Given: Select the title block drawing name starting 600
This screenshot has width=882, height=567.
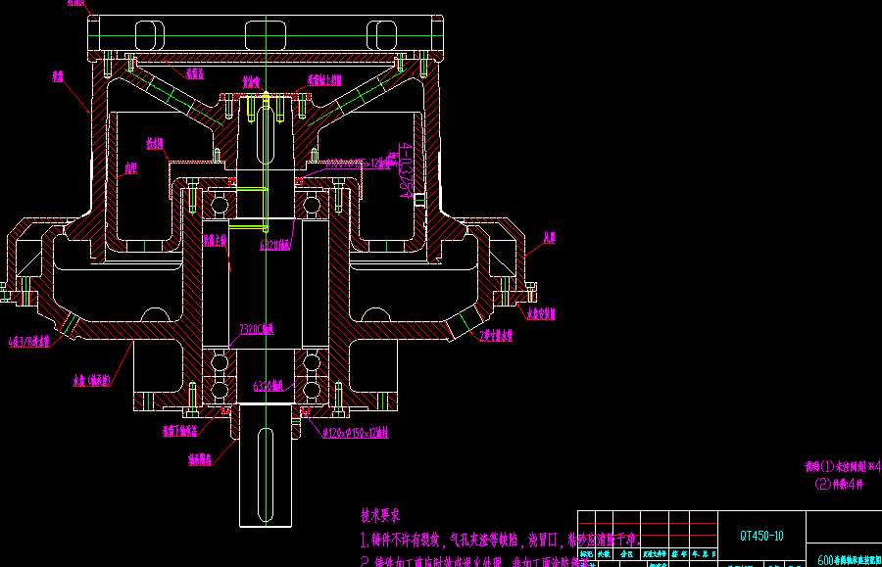Looking at the screenshot, I should 849,560.
